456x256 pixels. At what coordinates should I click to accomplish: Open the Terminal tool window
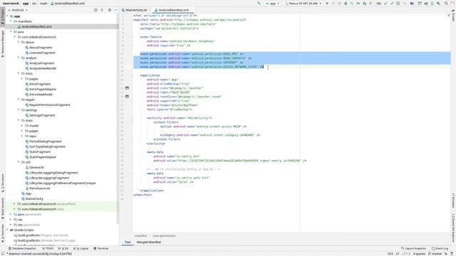pyautogui.click(x=101, y=248)
